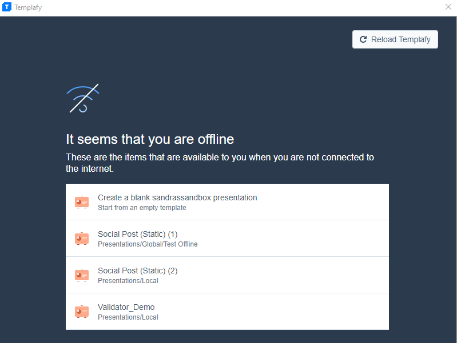
Task: Click the Templafy logo in title bar
Action: click(x=7, y=7)
